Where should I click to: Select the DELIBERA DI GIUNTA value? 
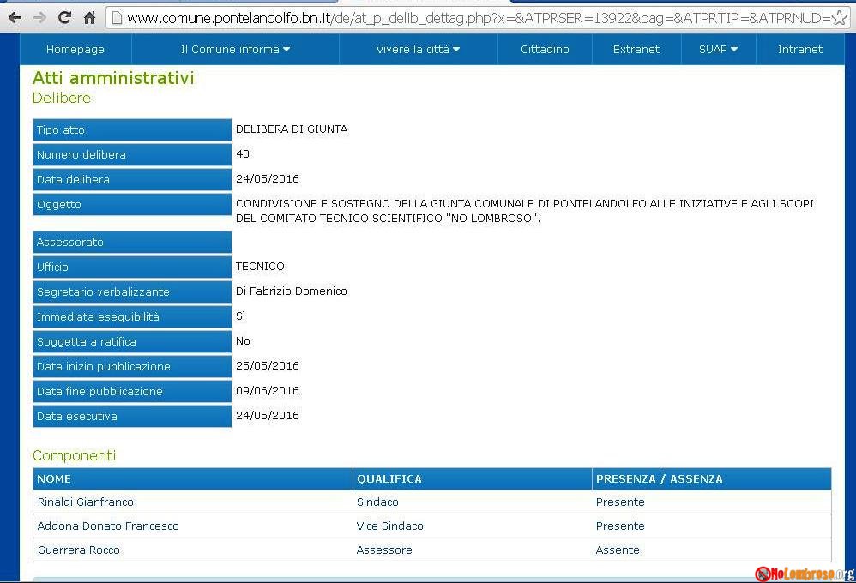click(x=292, y=129)
